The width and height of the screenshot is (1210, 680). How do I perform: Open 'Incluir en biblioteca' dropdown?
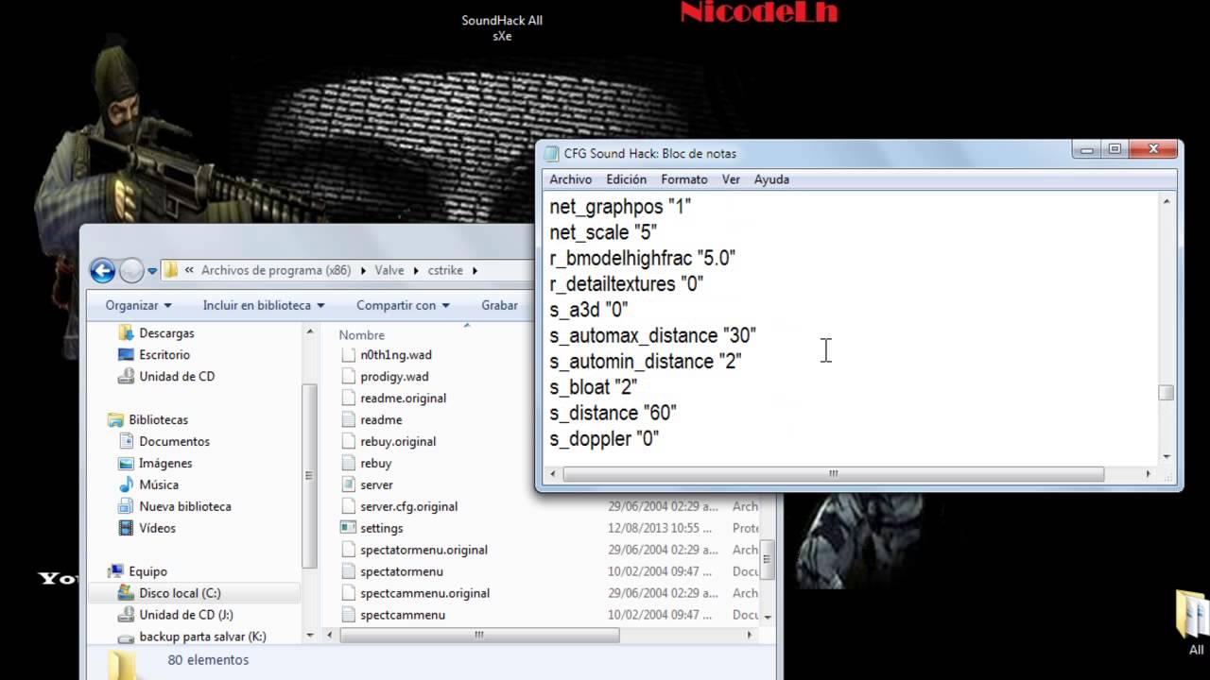(x=264, y=305)
